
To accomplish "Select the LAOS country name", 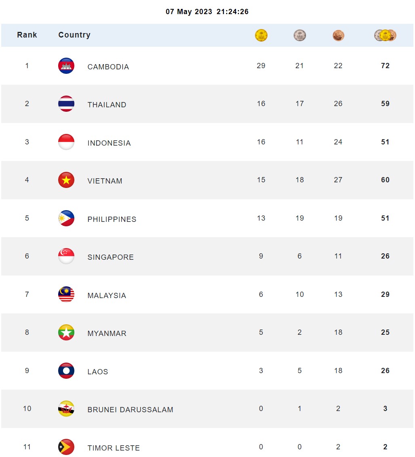I will (97, 371).
